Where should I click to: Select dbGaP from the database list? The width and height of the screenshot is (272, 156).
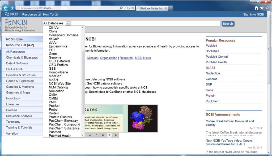click(54, 39)
